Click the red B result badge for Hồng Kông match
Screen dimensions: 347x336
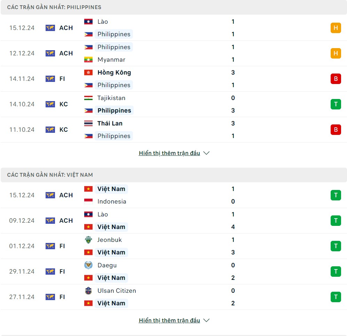click(x=336, y=79)
